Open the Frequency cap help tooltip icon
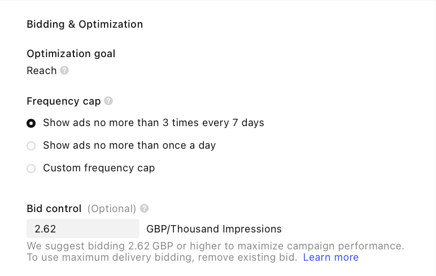436x276 pixels. click(108, 101)
